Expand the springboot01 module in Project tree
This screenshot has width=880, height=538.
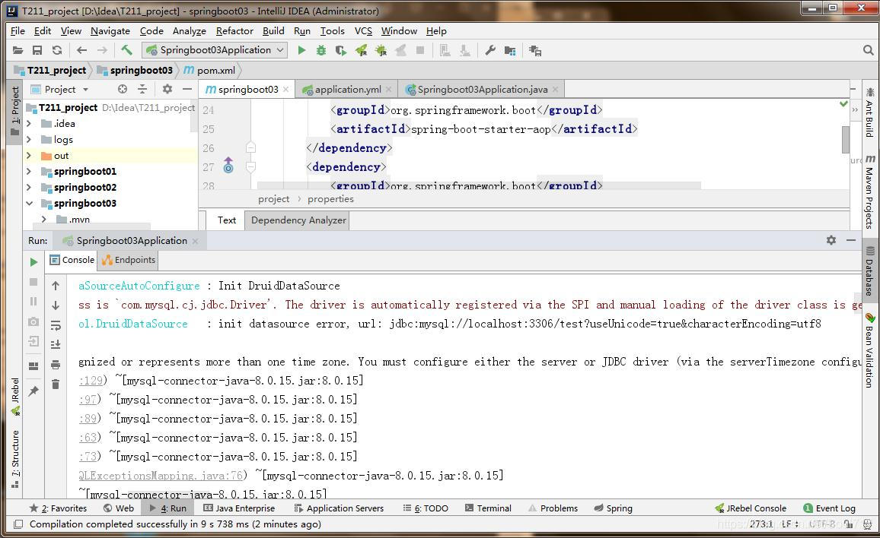29,171
